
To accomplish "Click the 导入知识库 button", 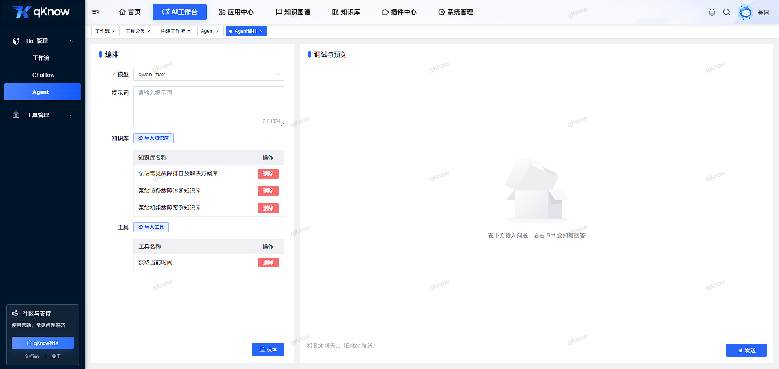I will [153, 138].
